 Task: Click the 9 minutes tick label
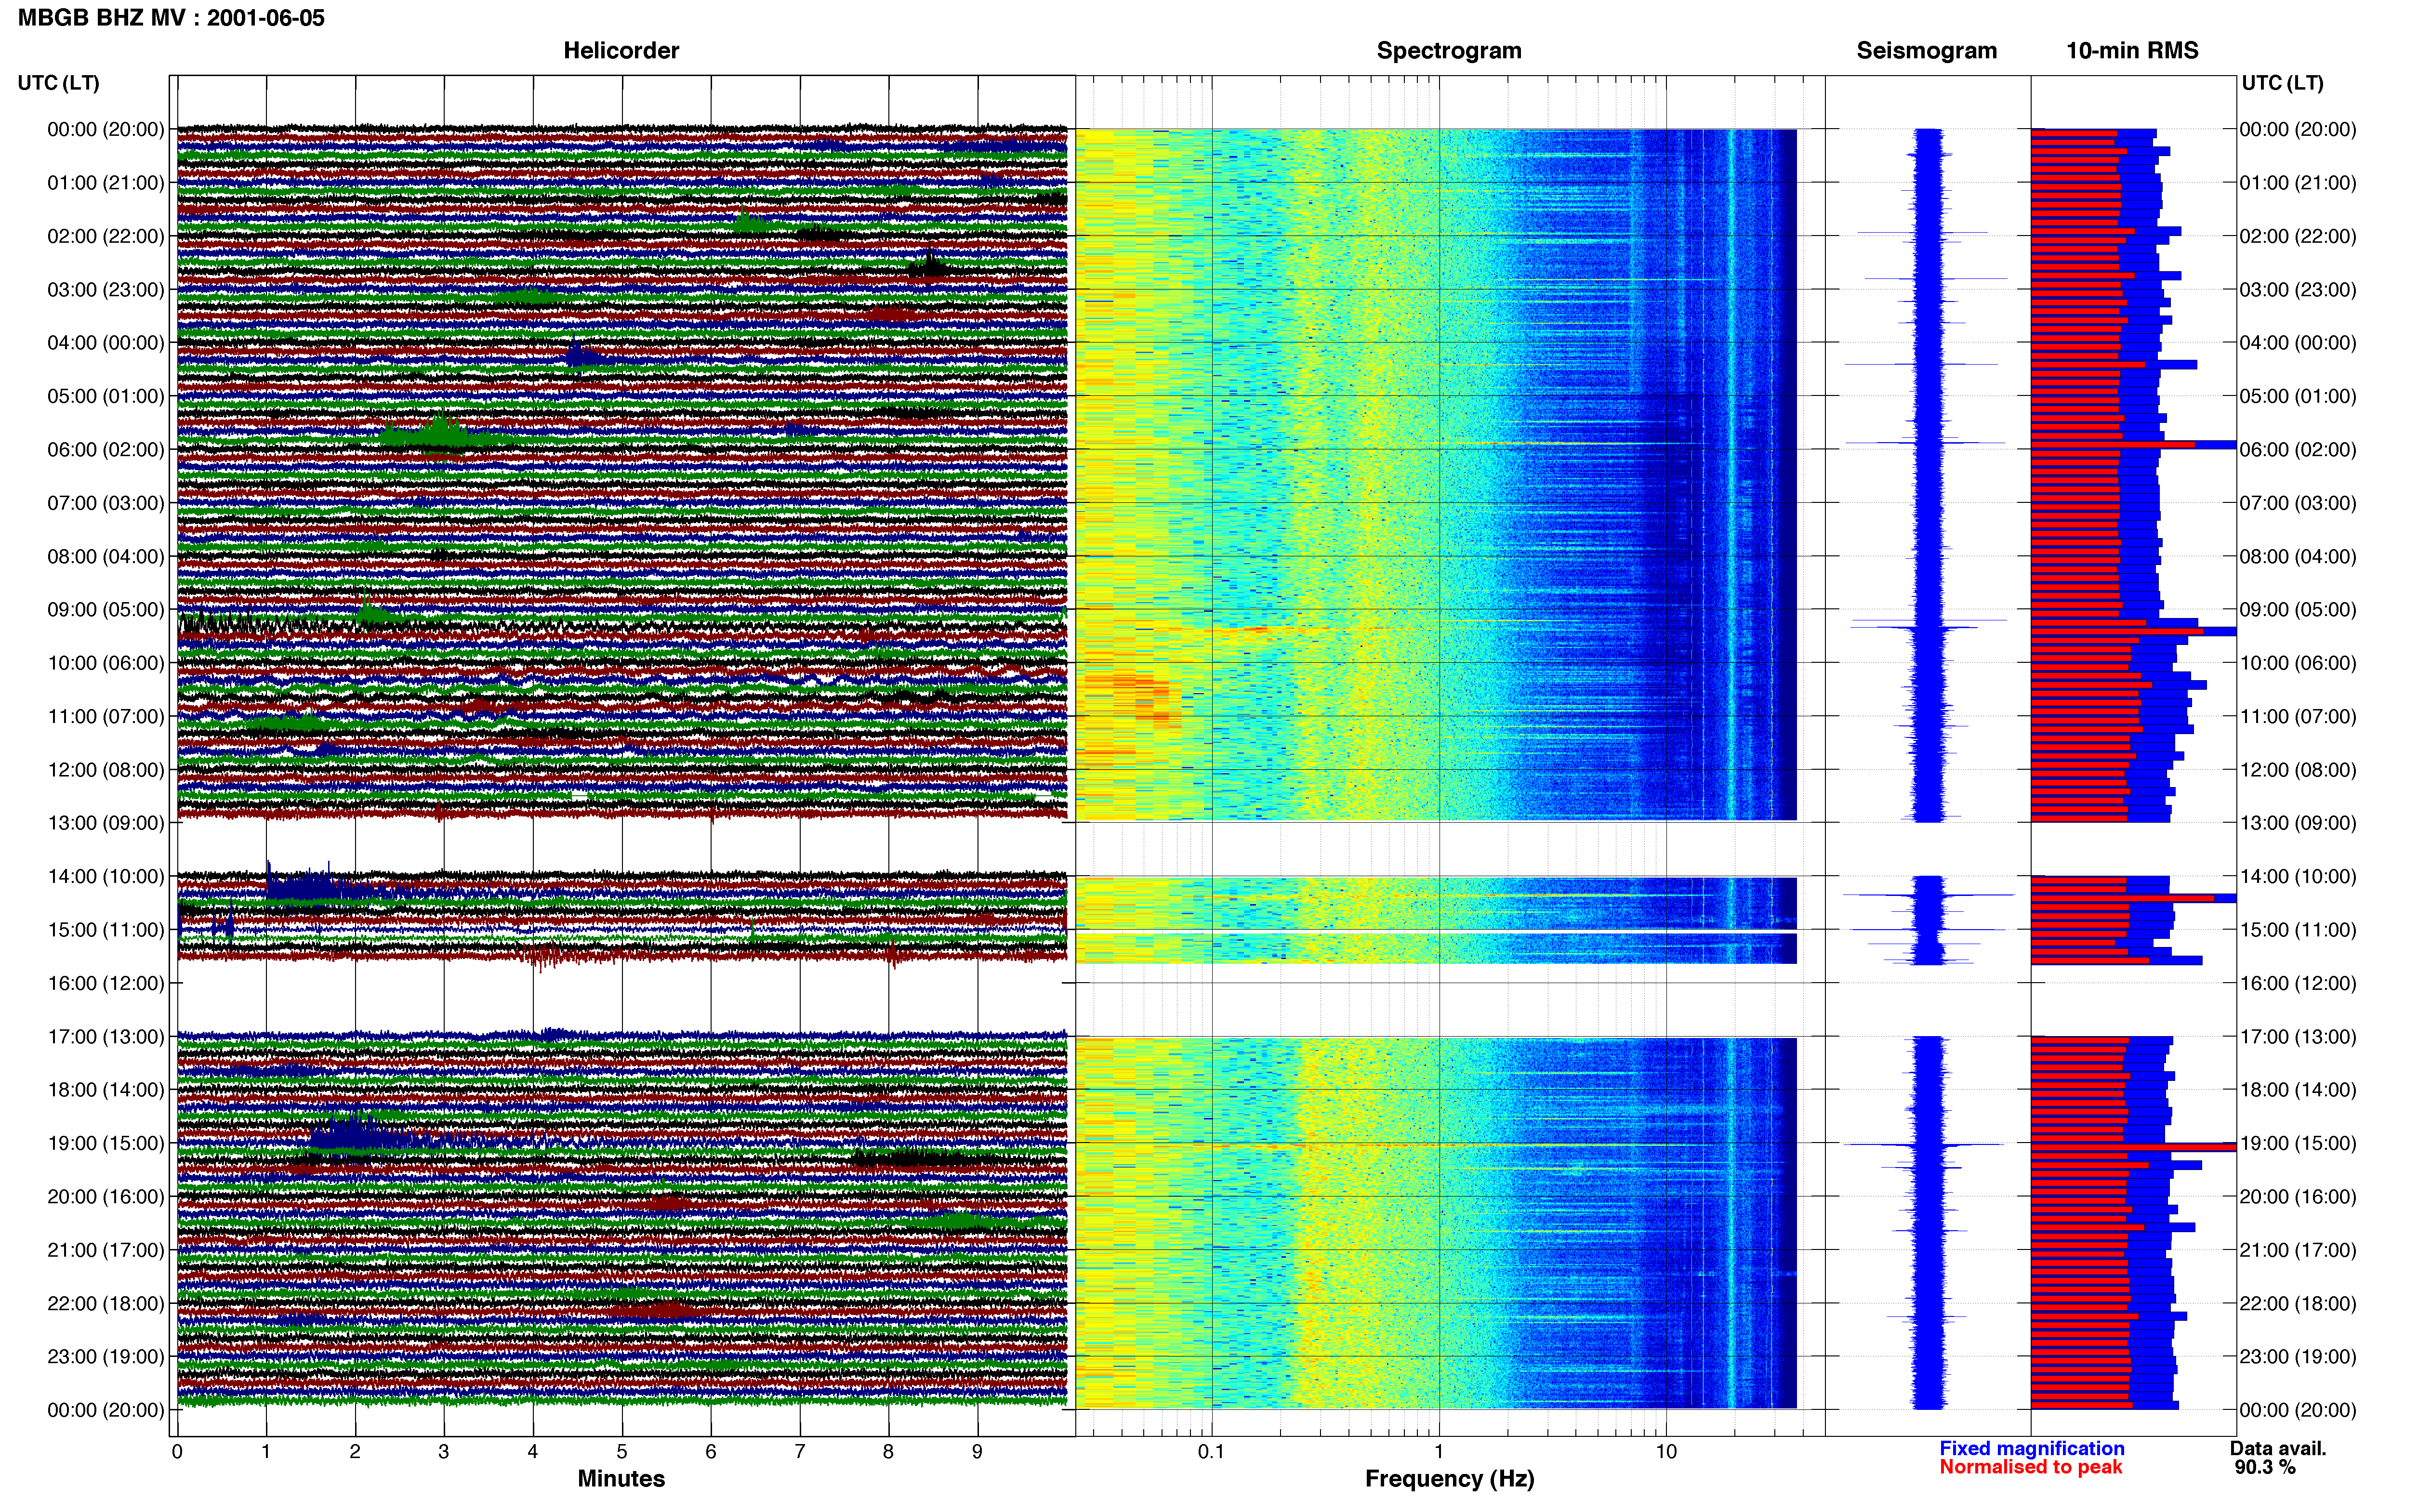coord(977,1452)
